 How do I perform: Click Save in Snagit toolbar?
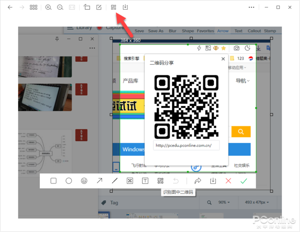[139, 31]
